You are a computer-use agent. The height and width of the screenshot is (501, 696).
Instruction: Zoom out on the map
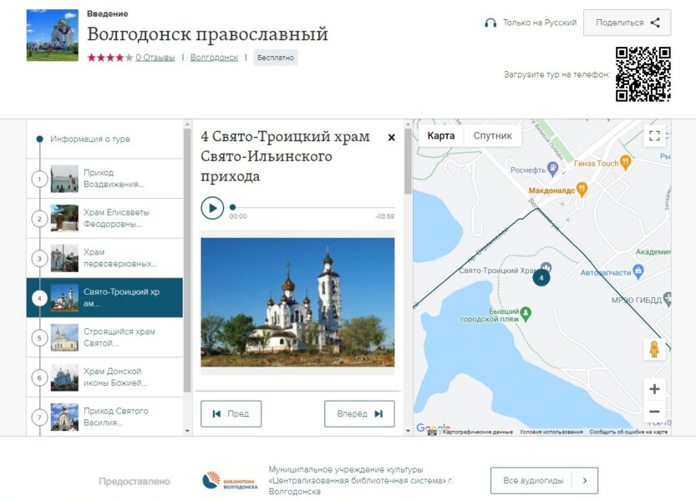click(x=654, y=412)
